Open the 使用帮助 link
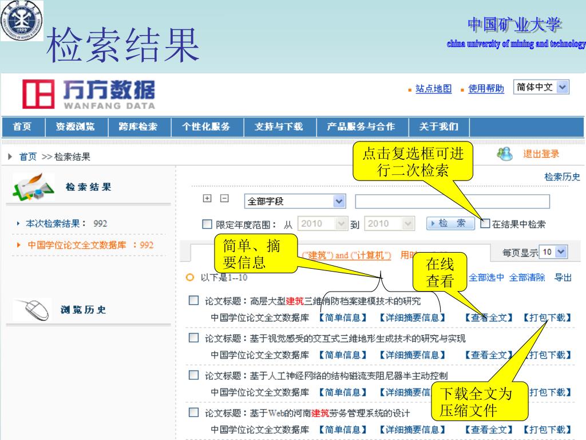Viewport: 586px width, 440px height. pyautogui.click(x=486, y=89)
